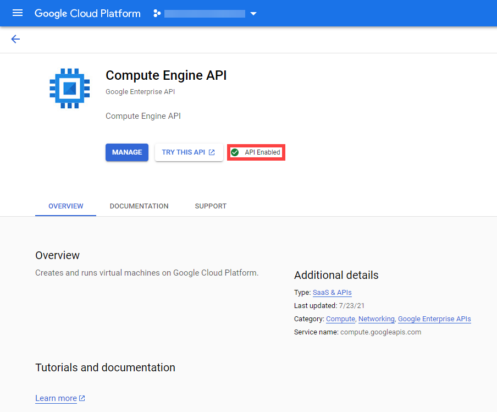Visit the Google Enterprise APIs category link
Screen dimensions: 497x412
434,319
